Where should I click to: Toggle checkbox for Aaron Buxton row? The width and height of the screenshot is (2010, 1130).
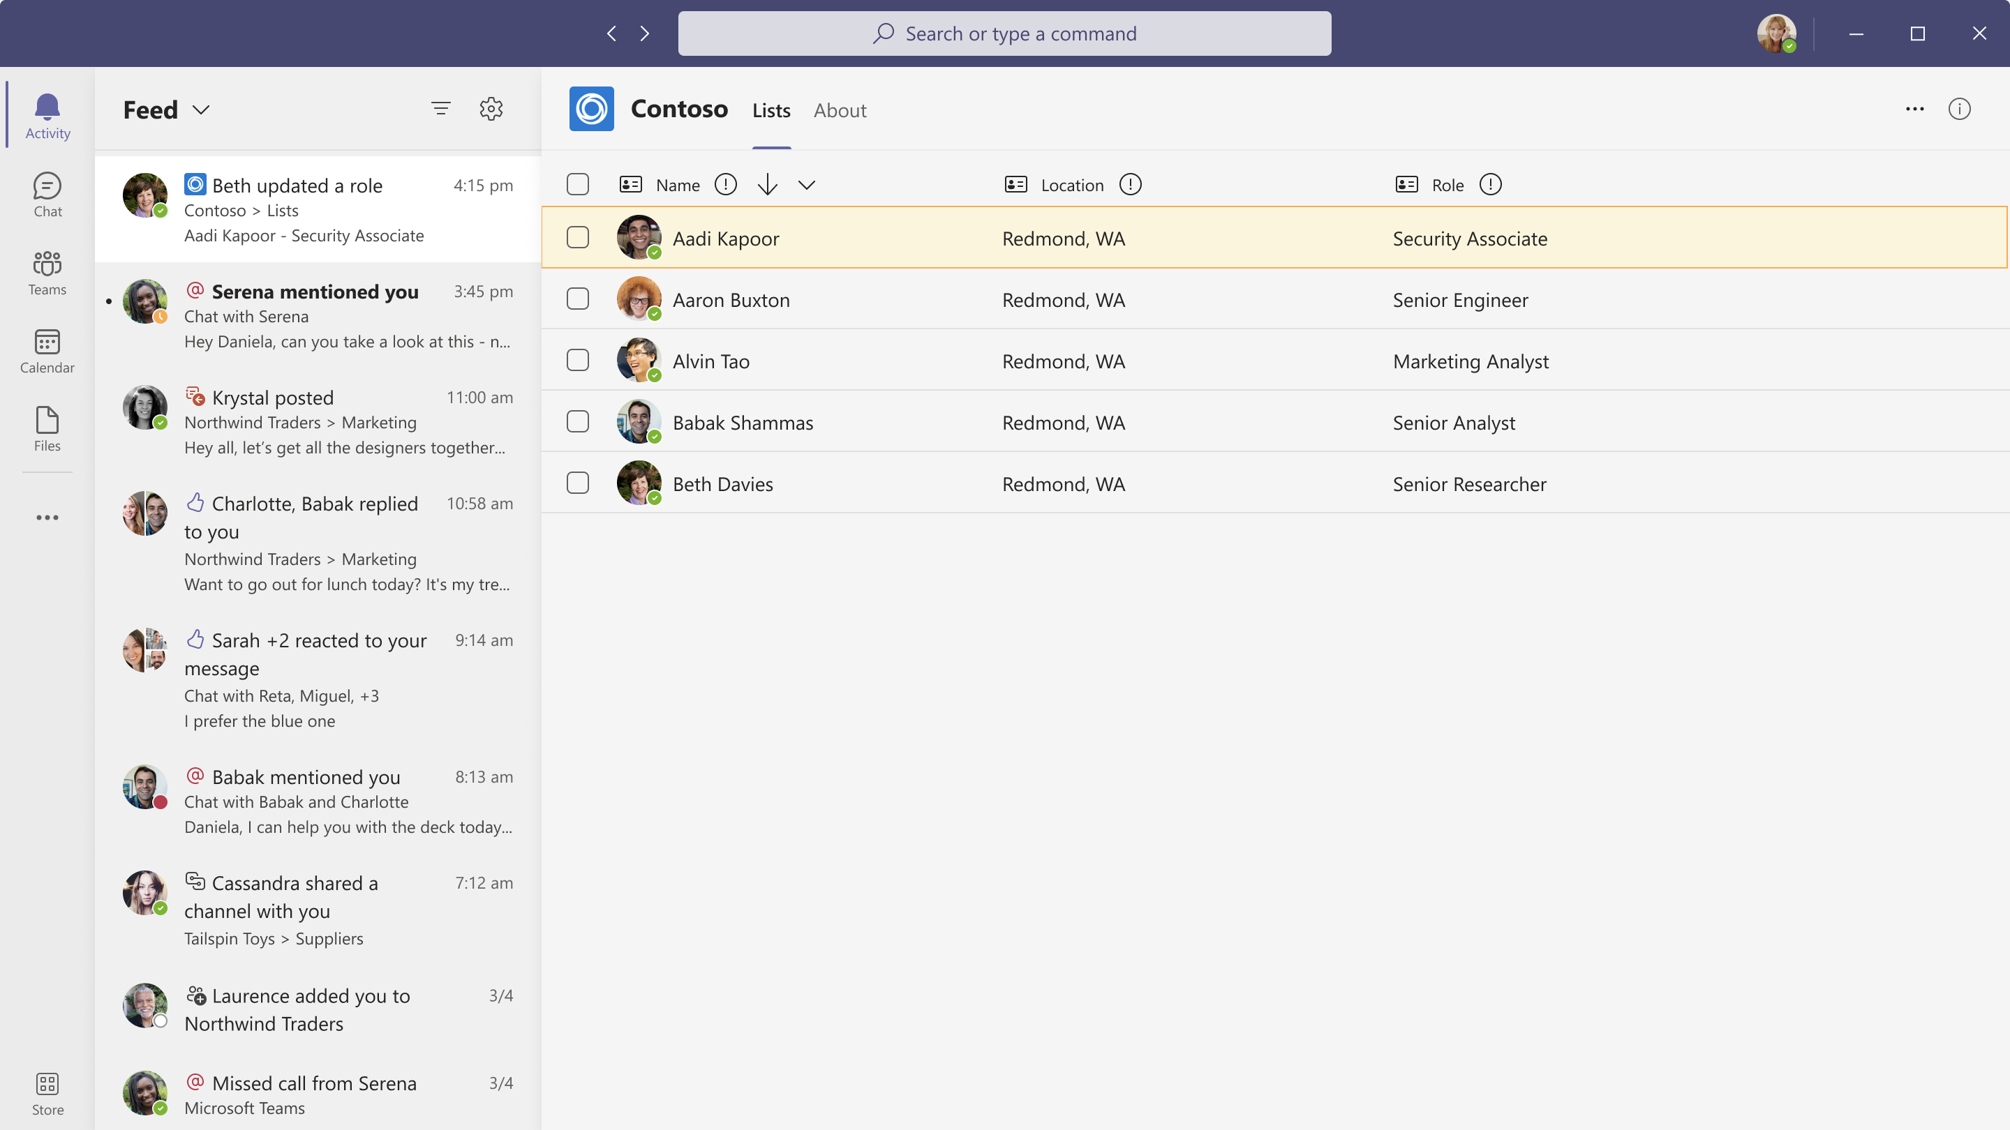click(x=577, y=298)
